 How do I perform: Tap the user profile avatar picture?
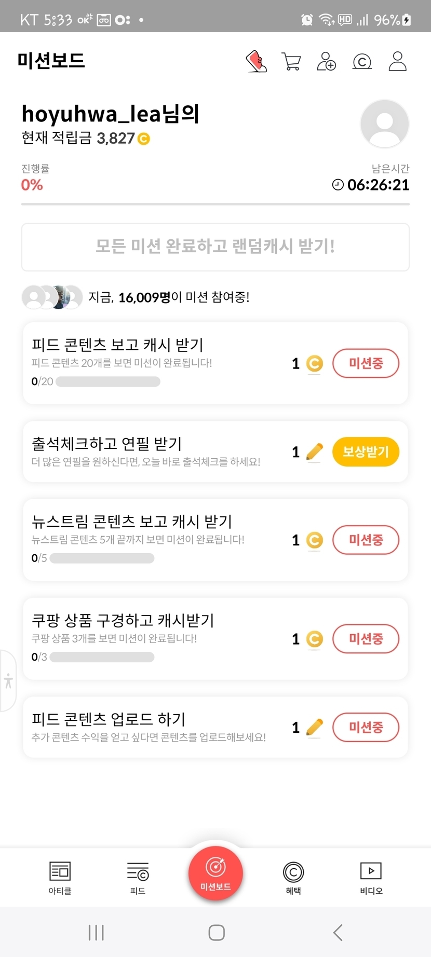385,124
